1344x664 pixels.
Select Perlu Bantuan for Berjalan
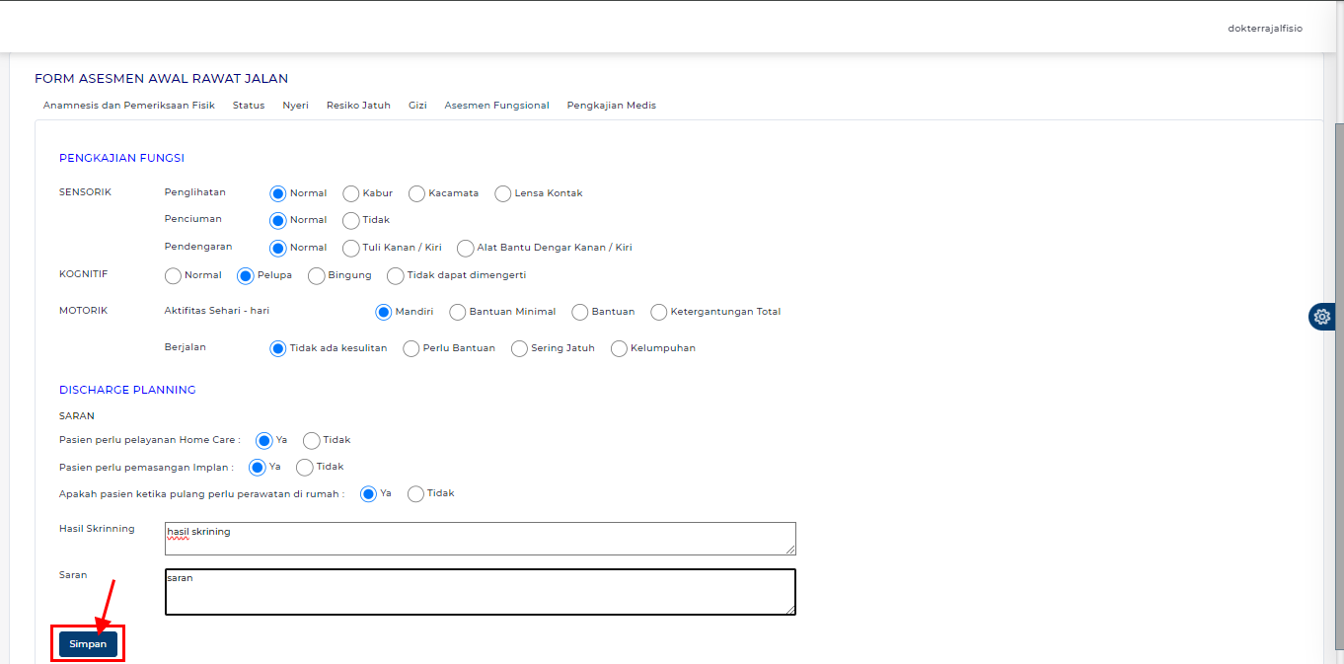click(411, 348)
